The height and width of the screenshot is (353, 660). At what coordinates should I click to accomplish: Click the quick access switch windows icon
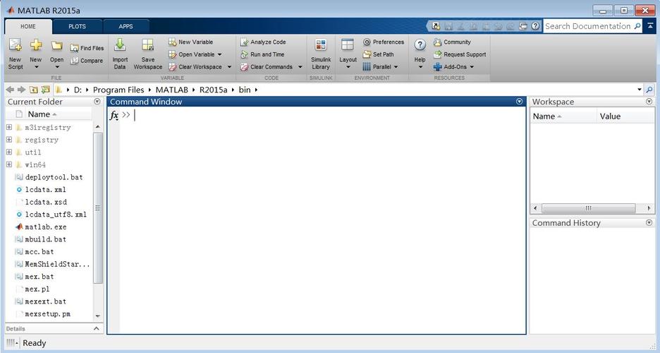coord(522,26)
